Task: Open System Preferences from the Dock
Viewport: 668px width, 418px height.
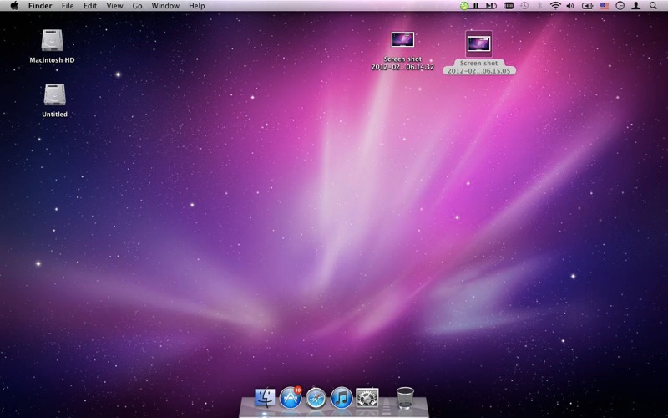Action: 367,398
